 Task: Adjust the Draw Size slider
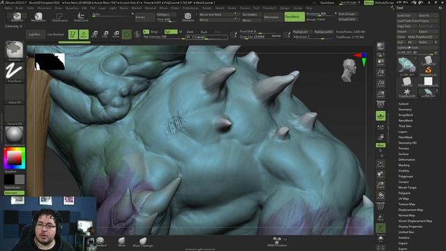260,36
